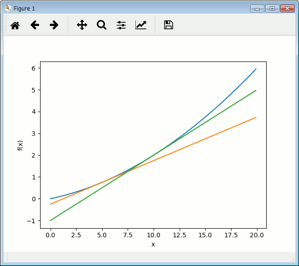Reset plot to original view with Home icon
Screen dimensions: 299x266
pyautogui.click(x=15, y=25)
